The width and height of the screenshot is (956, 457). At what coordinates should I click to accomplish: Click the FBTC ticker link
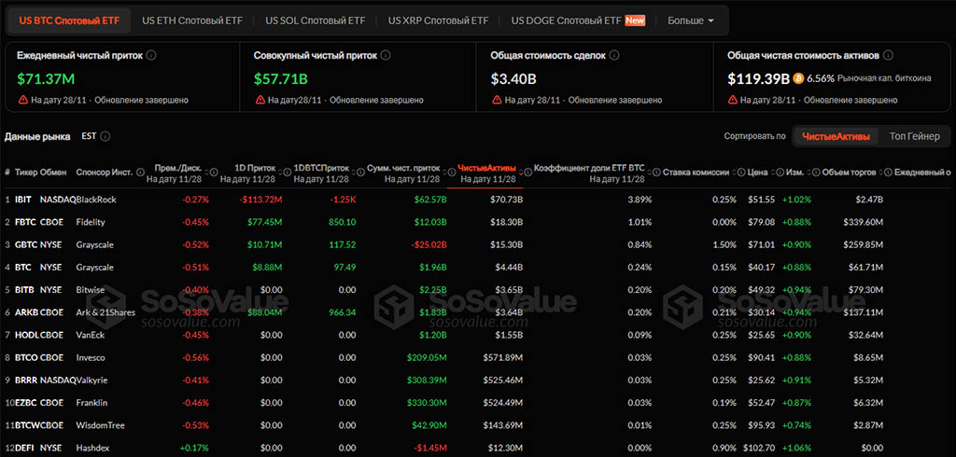tap(24, 222)
